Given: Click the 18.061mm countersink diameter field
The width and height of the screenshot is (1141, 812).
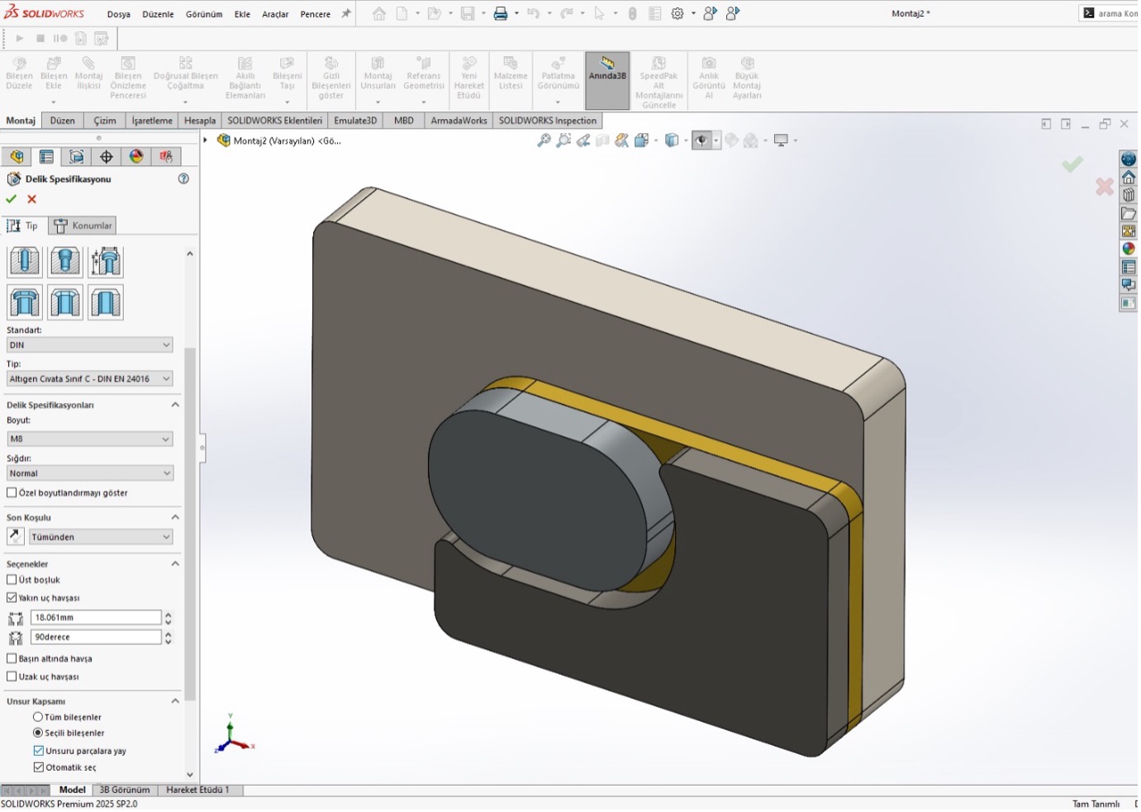Looking at the screenshot, I should coord(95,618).
